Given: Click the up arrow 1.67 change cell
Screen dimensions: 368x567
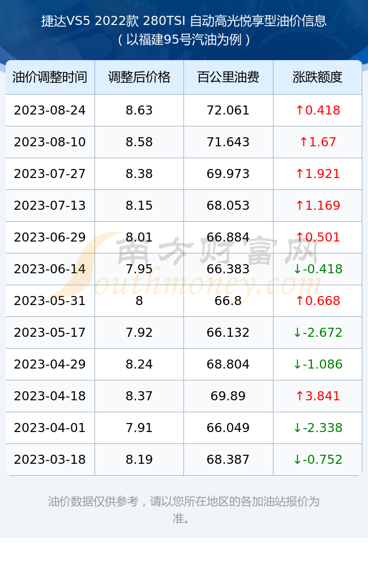Looking at the screenshot, I should [x=318, y=142].
